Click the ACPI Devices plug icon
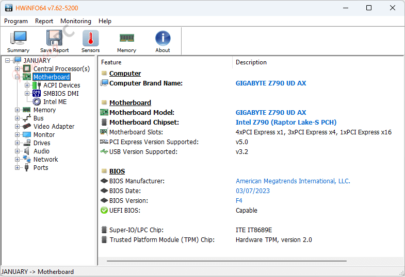The image size is (405, 277). tap(37, 85)
